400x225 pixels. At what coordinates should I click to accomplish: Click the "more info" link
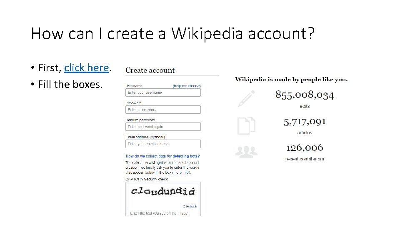click(x=182, y=172)
